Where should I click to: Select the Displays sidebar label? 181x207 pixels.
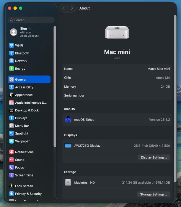[21, 118]
